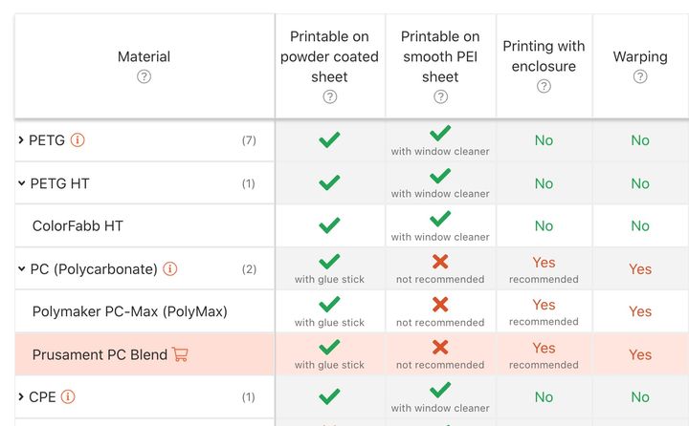This screenshot has width=689, height=426.
Task: Click the shopping cart icon for Prusament PC Blend
Action: point(180,354)
